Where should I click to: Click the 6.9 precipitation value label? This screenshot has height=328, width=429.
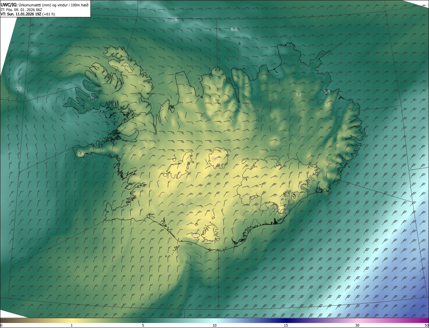pyautogui.click(x=234, y=29)
